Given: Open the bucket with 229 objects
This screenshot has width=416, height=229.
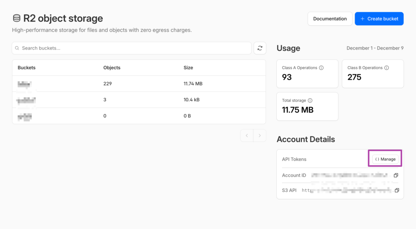Looking at the screenshot, I should [x=24, y=84].
